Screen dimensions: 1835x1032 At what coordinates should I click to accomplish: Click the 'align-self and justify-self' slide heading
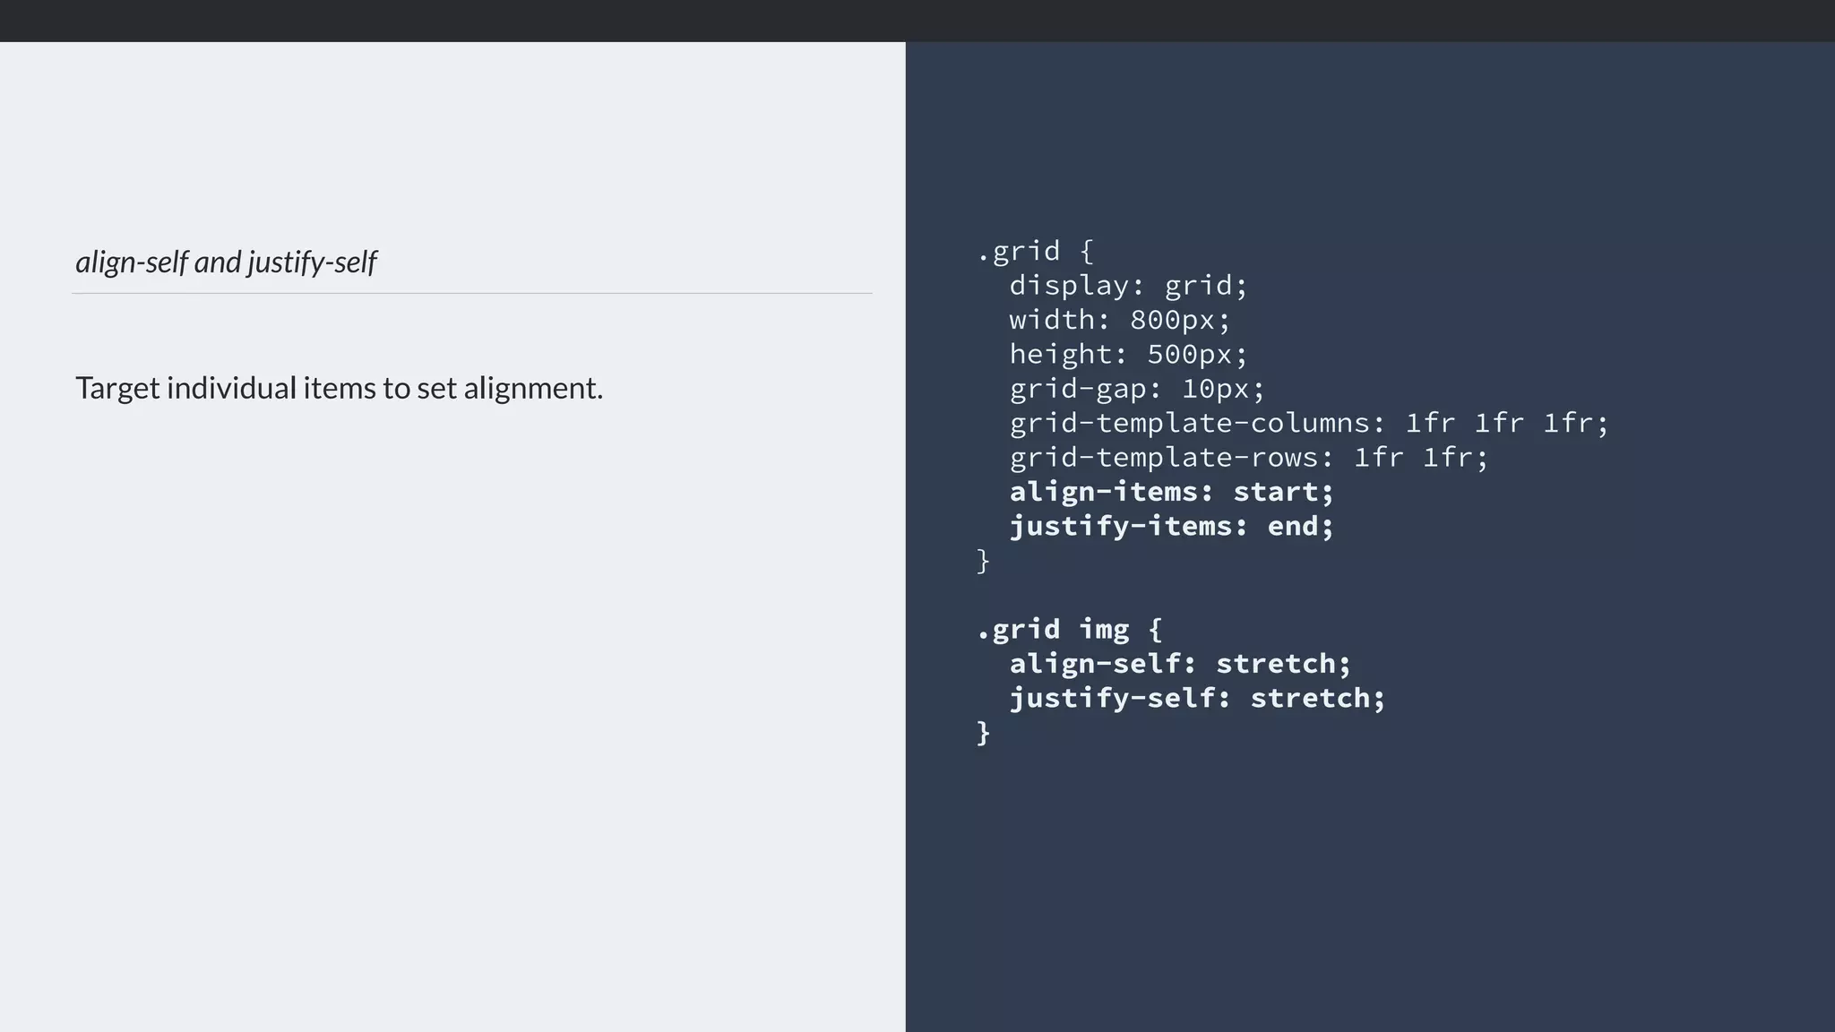226,262
